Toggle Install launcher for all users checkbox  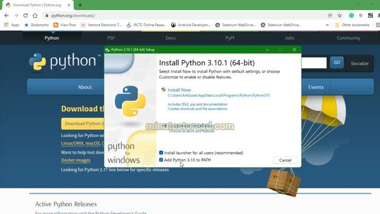tap(161, 153)
